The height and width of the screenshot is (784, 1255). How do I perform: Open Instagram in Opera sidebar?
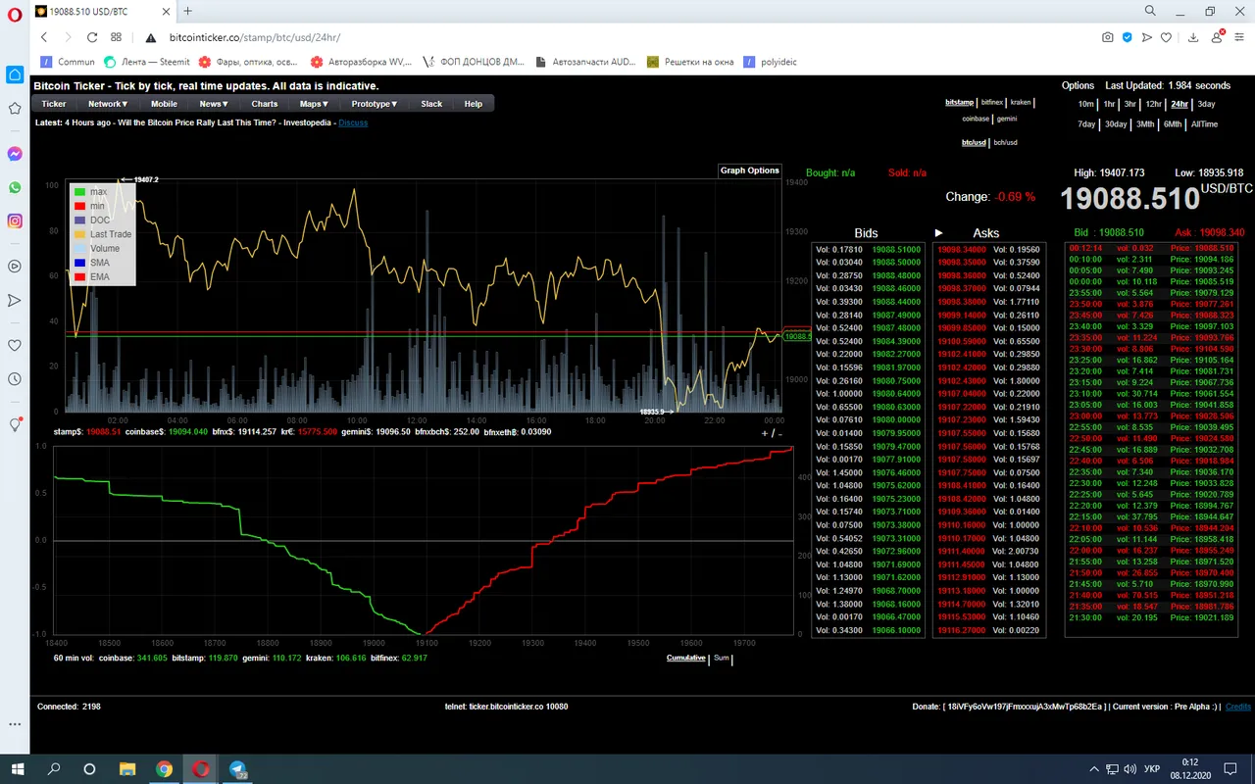point(15,221)
